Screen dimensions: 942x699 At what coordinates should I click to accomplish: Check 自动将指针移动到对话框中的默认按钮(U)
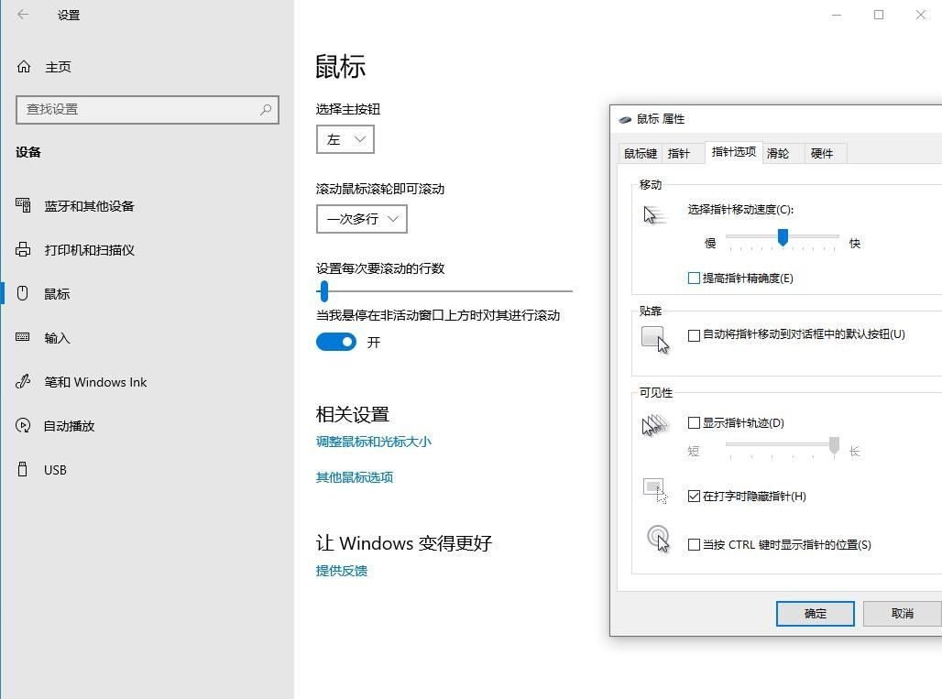(x=694, y=334)
